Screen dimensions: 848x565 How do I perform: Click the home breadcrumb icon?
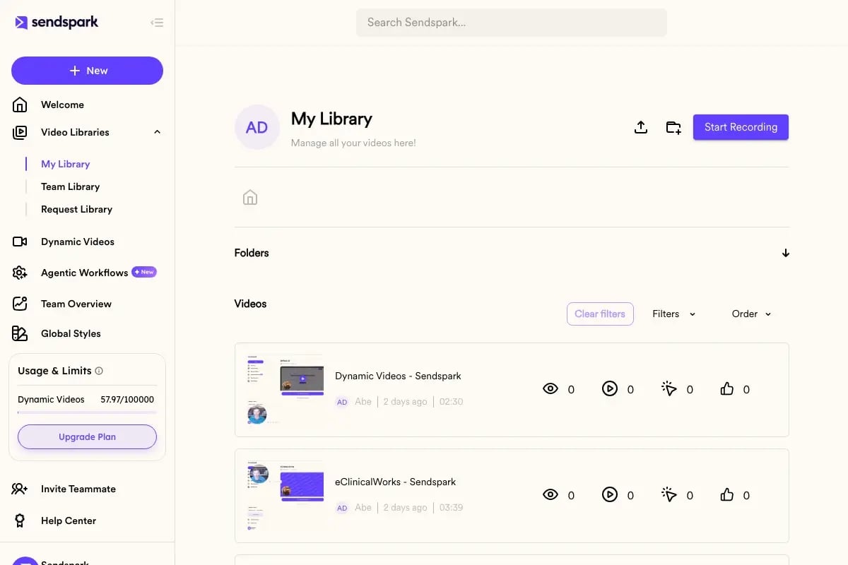[250, 197]
